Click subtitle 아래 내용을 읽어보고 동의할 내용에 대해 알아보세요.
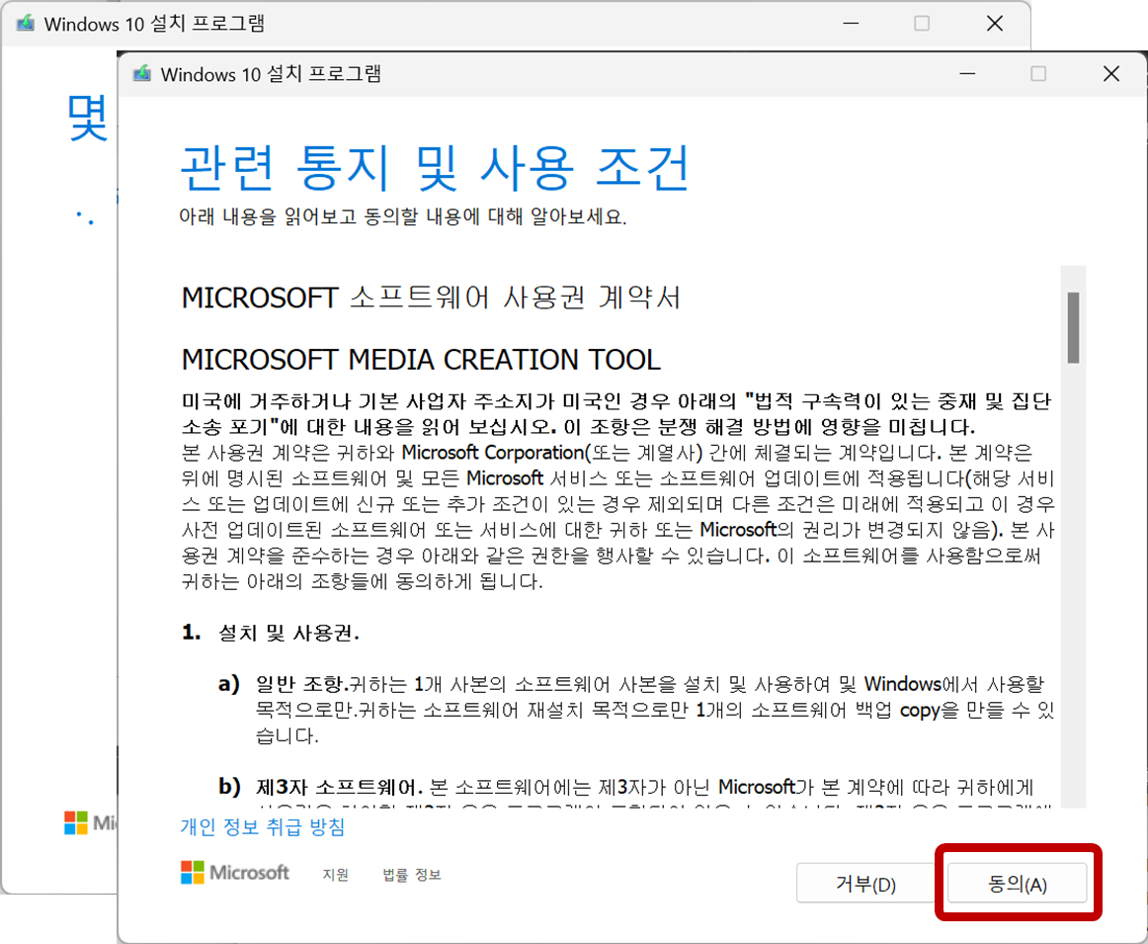This screenshot has width=1148, height=944. pyautogui.click(x=403, y=216)
